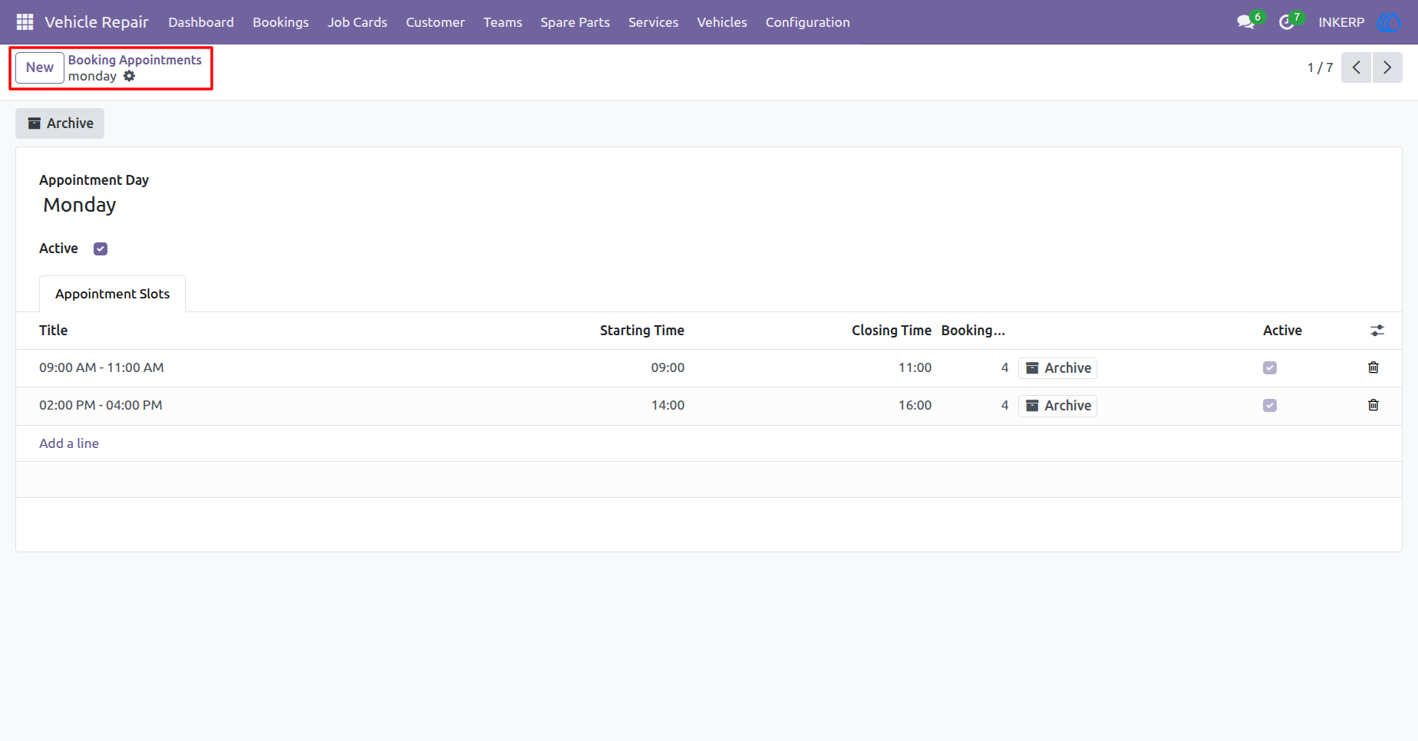This screenshot has width=1418, height=741.
Task: Sort by the Closing Time column header
Action: tap(892, 331)
